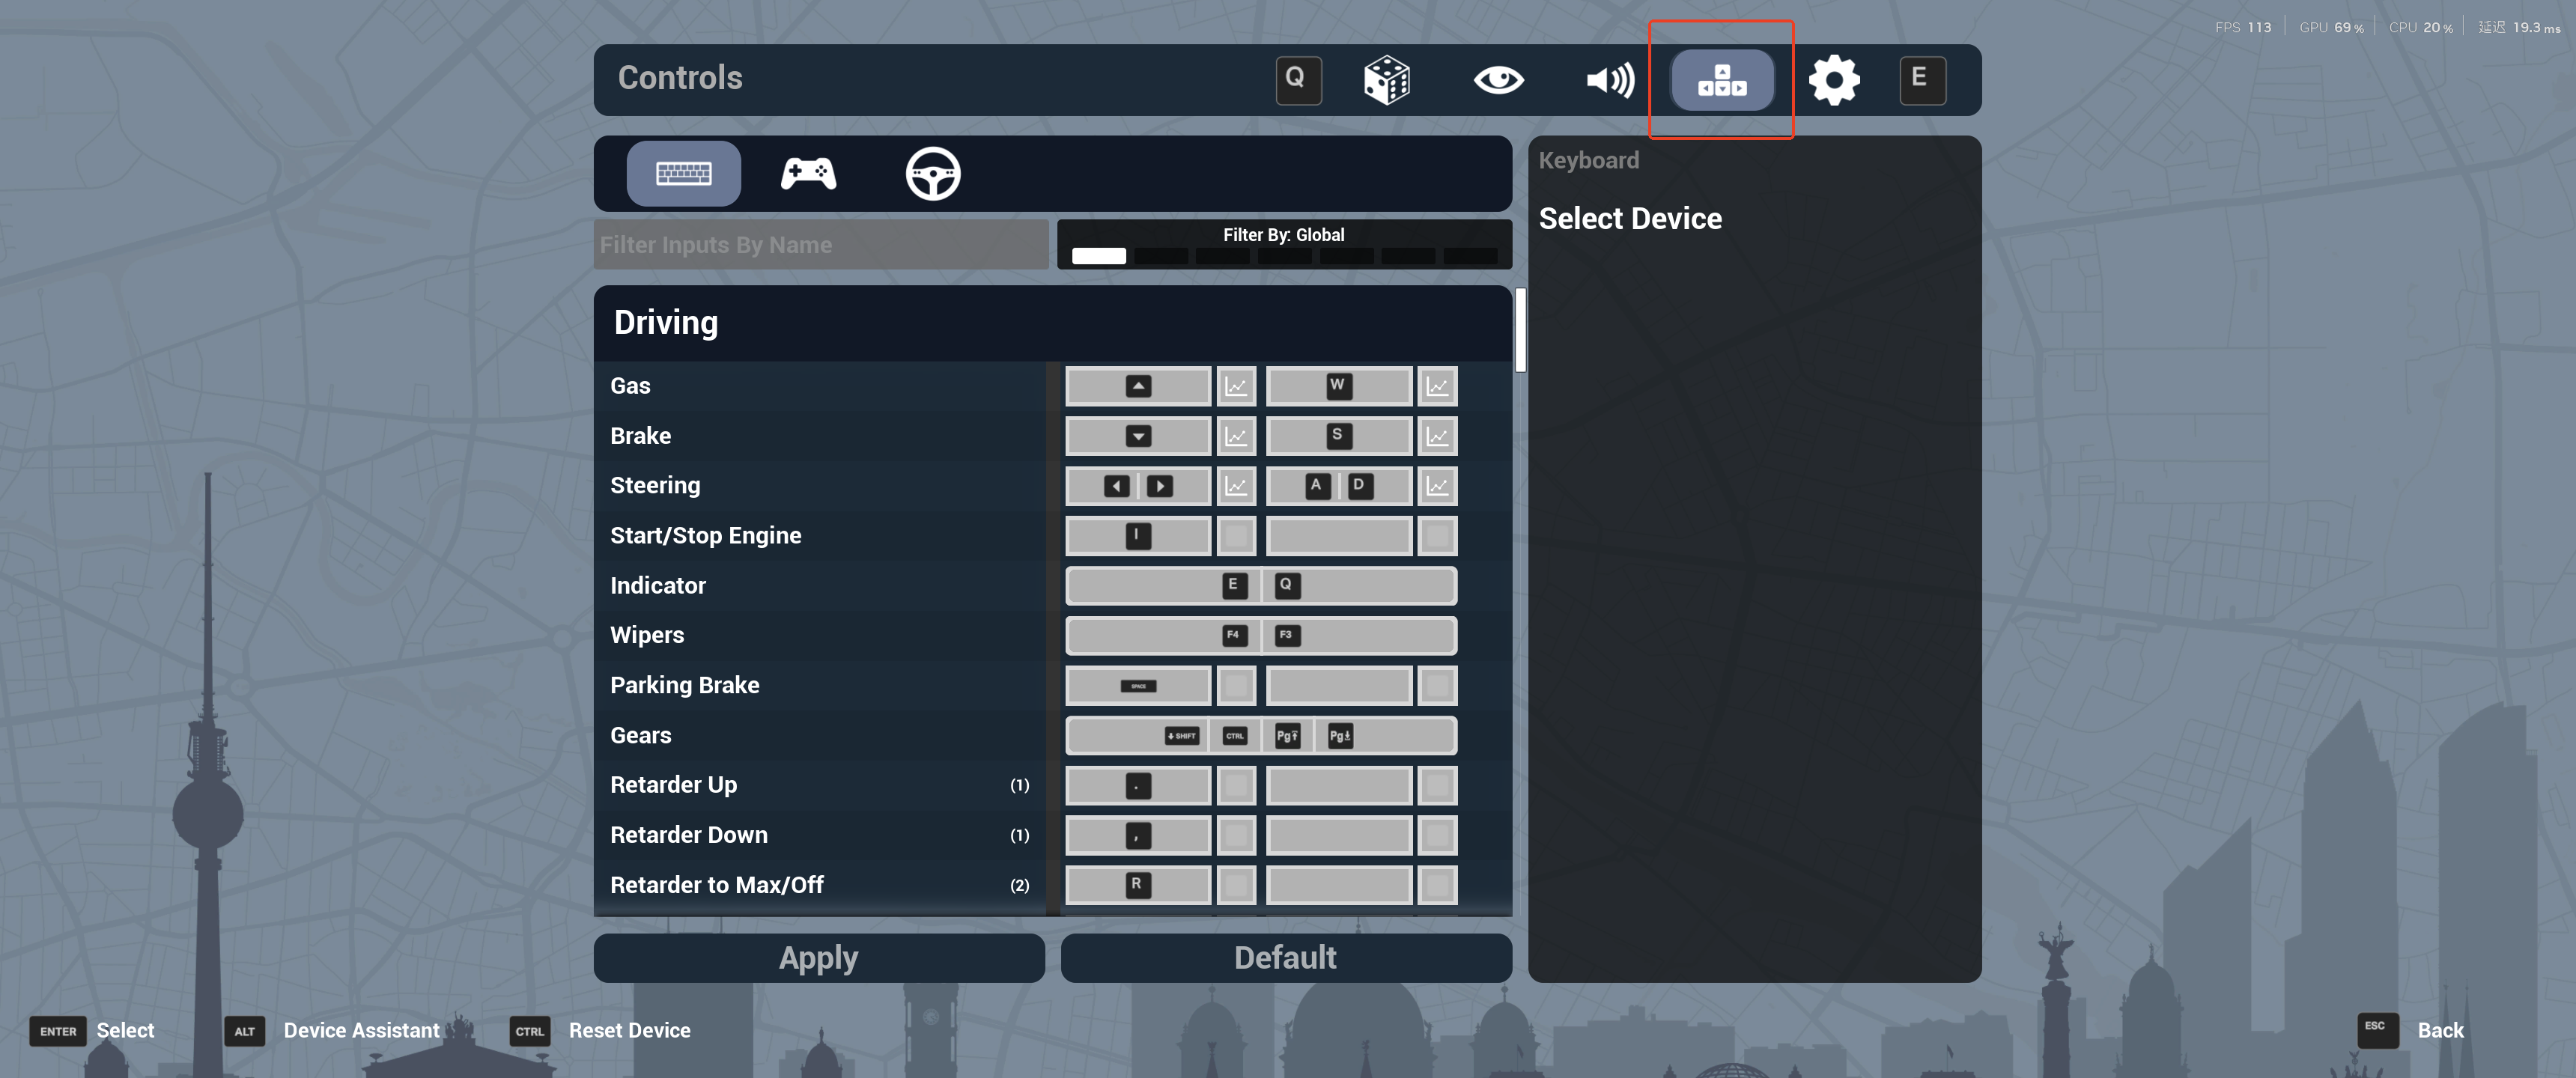
Task: Toggle box beside Retarder Up key
Action: [1236, 786]
